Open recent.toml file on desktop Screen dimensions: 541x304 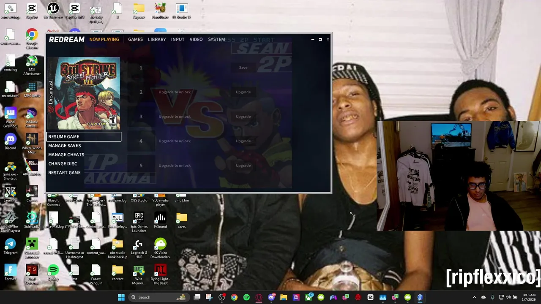coord(10,89)
